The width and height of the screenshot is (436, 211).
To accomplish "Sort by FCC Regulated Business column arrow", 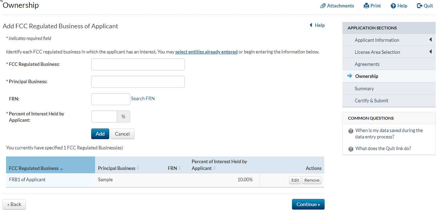I will pyautogui.click(x=62, y=169).
